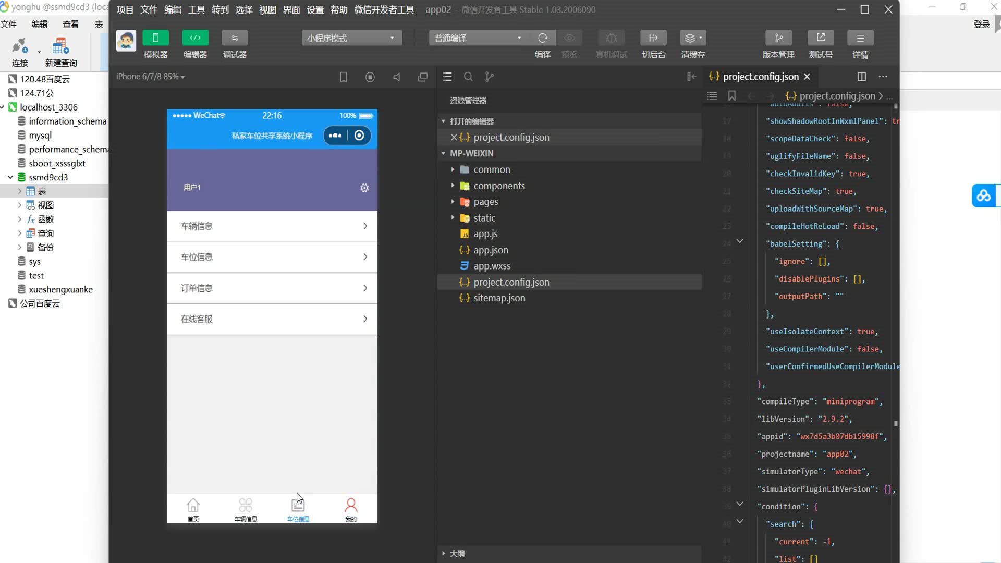Toggle the simulator panel button

point(155,38)
